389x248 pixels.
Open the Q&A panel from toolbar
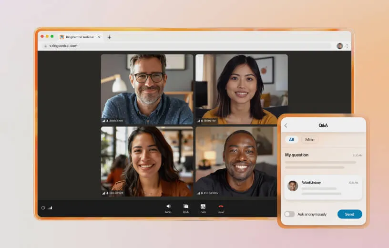[185, 208]
